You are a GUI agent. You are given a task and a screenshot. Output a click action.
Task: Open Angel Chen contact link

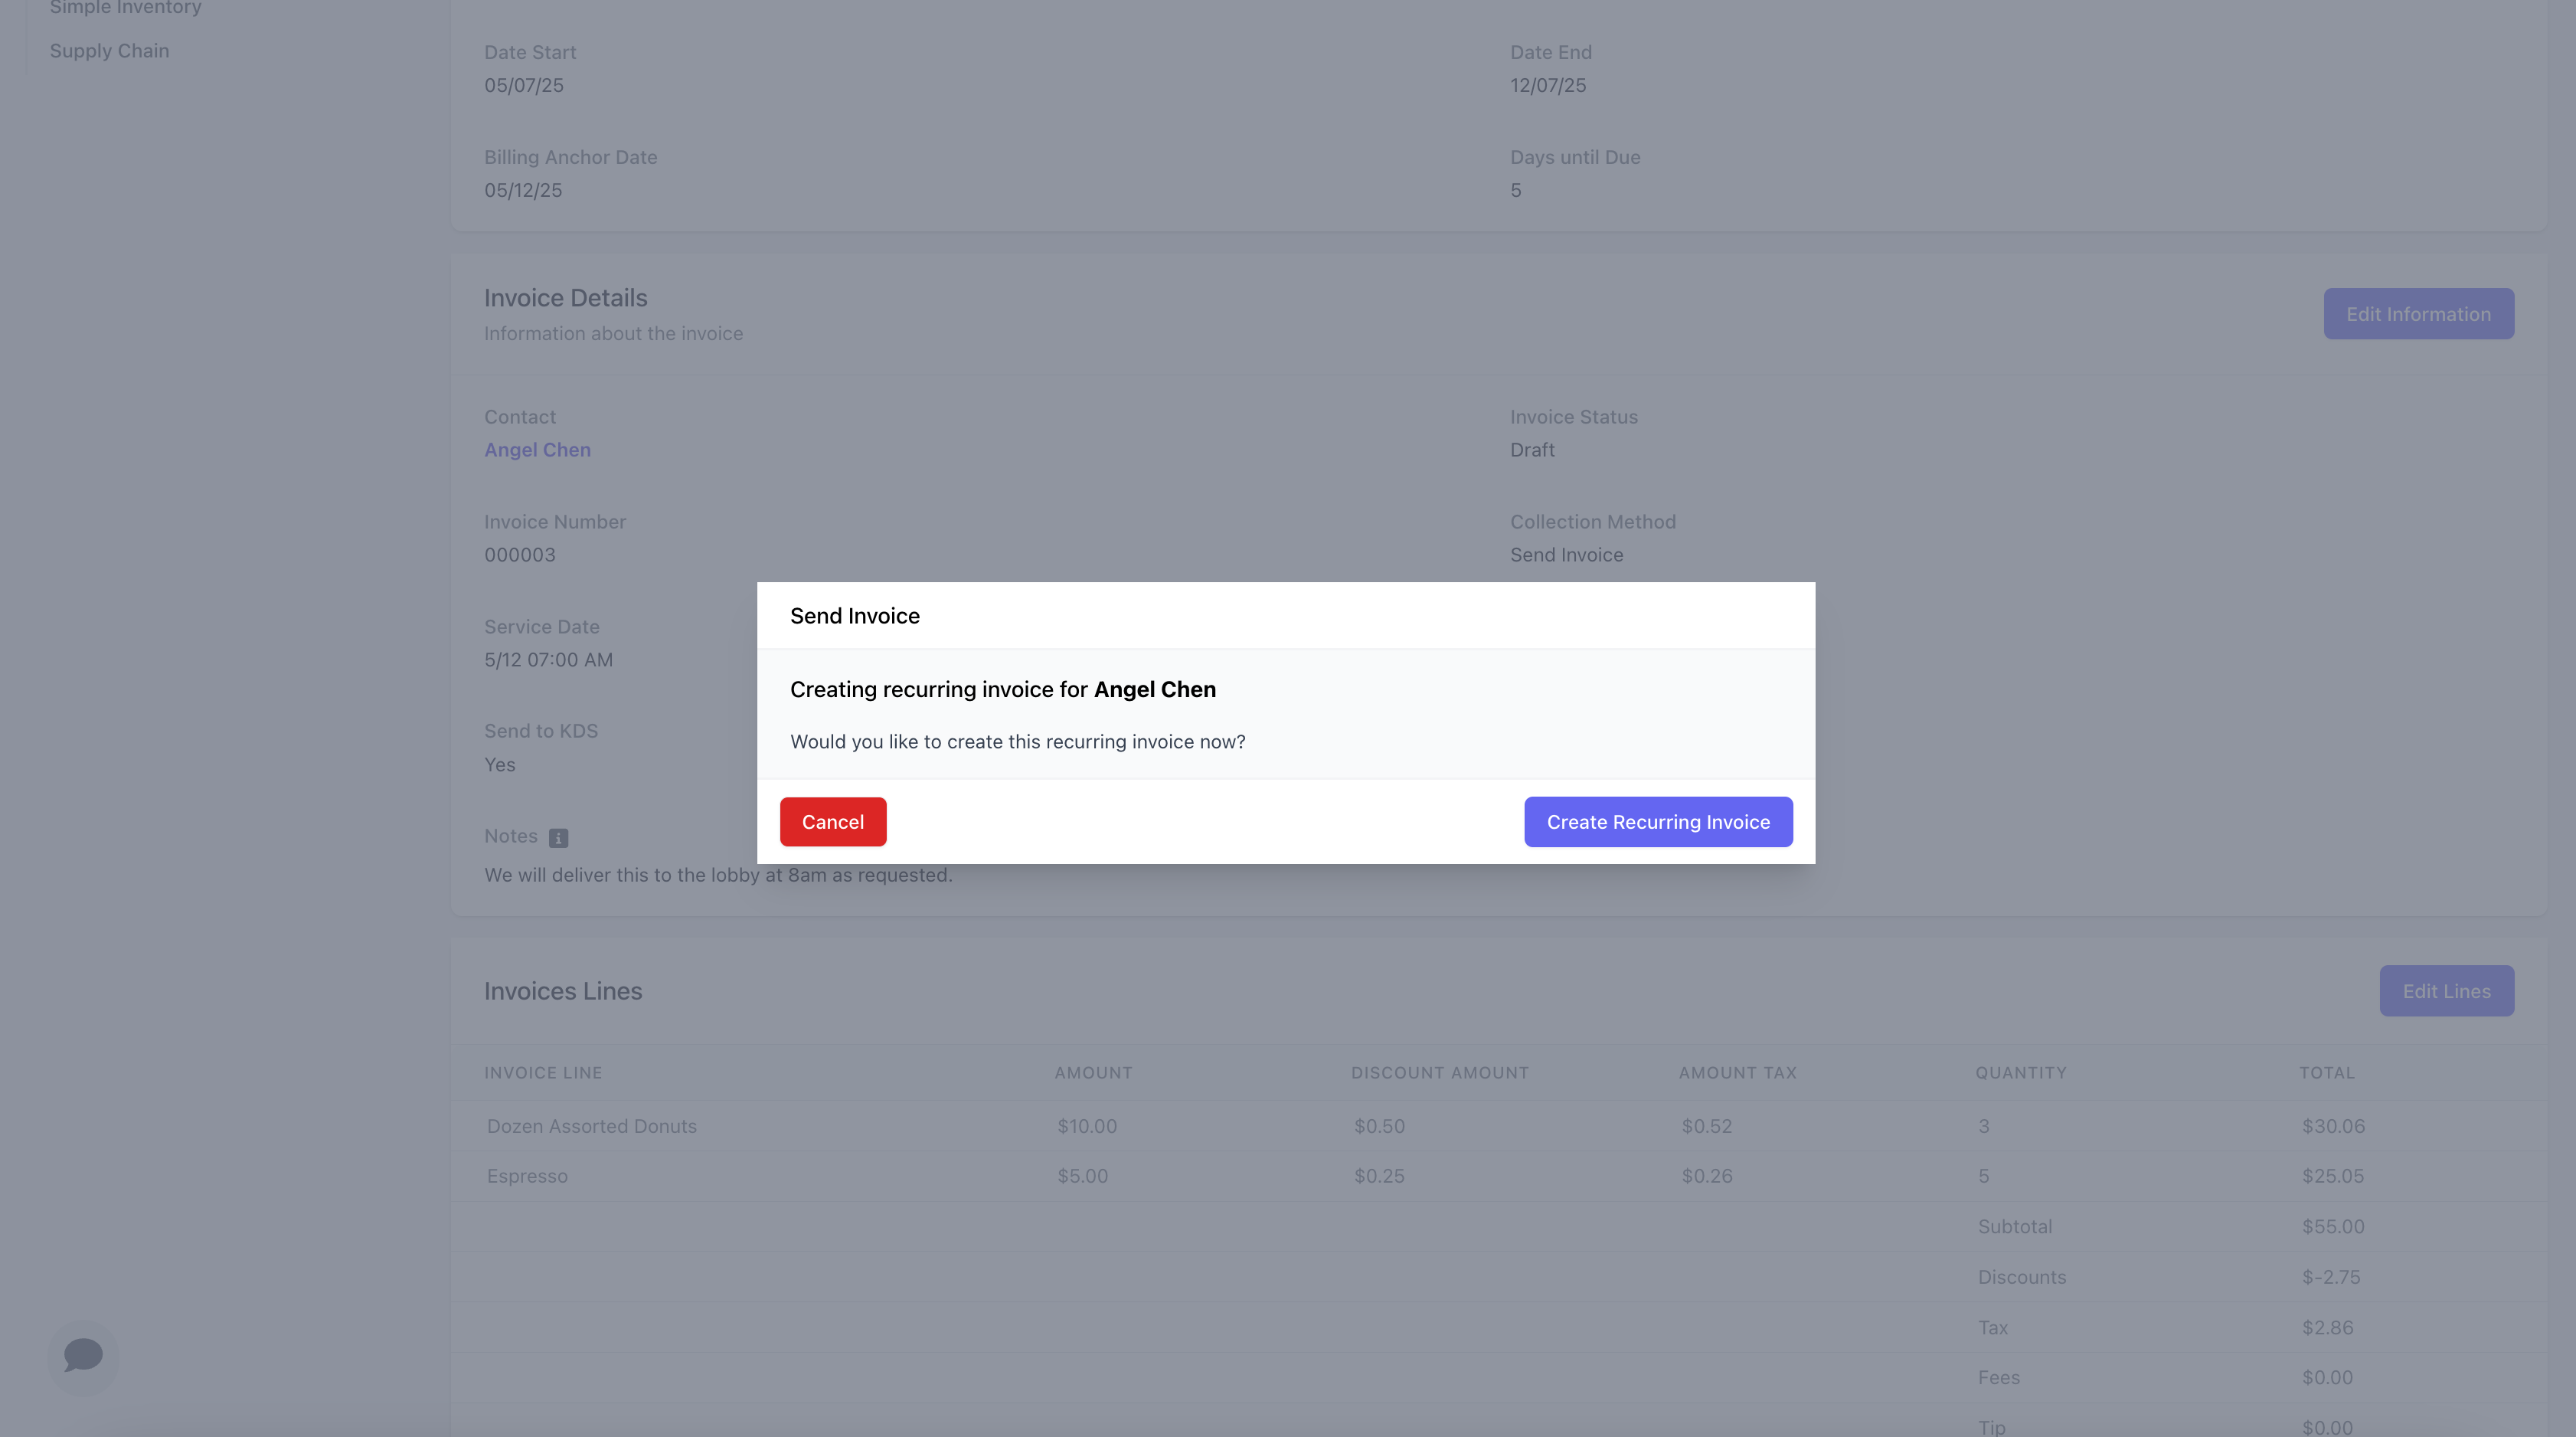pyautogui.click(x=537, y=450)
